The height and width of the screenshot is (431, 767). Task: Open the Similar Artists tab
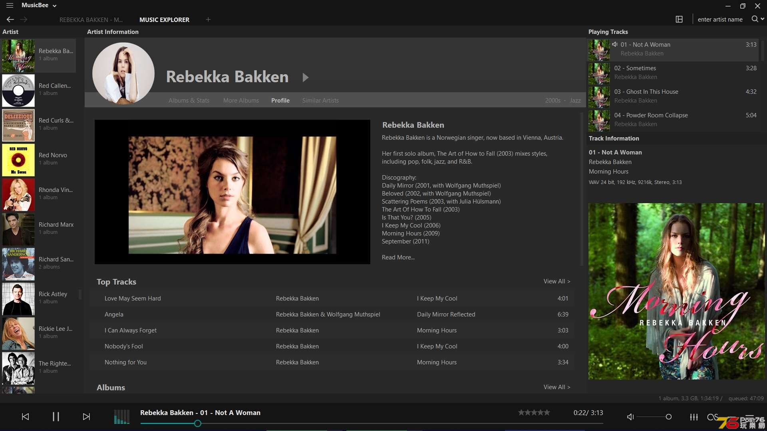pyautogui.click(x=320, y=101)
